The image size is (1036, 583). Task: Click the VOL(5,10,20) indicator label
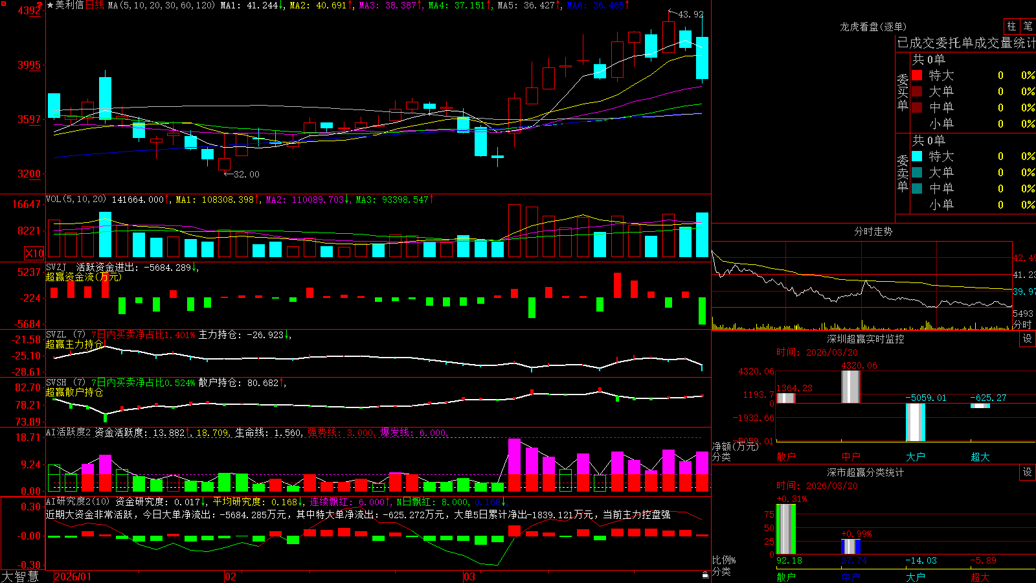[76, 199]
